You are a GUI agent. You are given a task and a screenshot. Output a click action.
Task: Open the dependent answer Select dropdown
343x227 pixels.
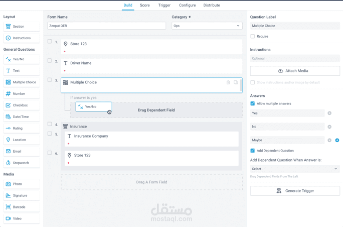[x=295, y=169]
